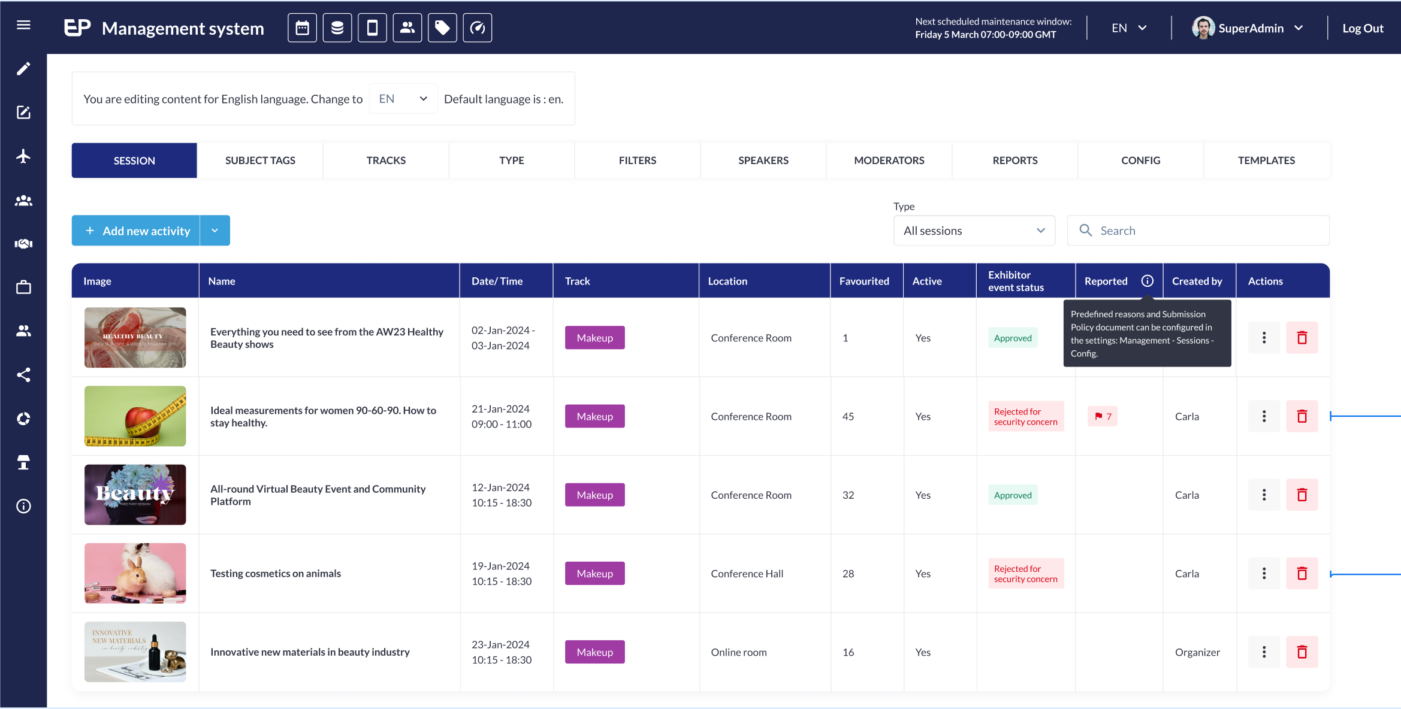This screenshot has width=1401, height=709.
Task: Click the Log Out link
Action: (x=1362, y=28)
